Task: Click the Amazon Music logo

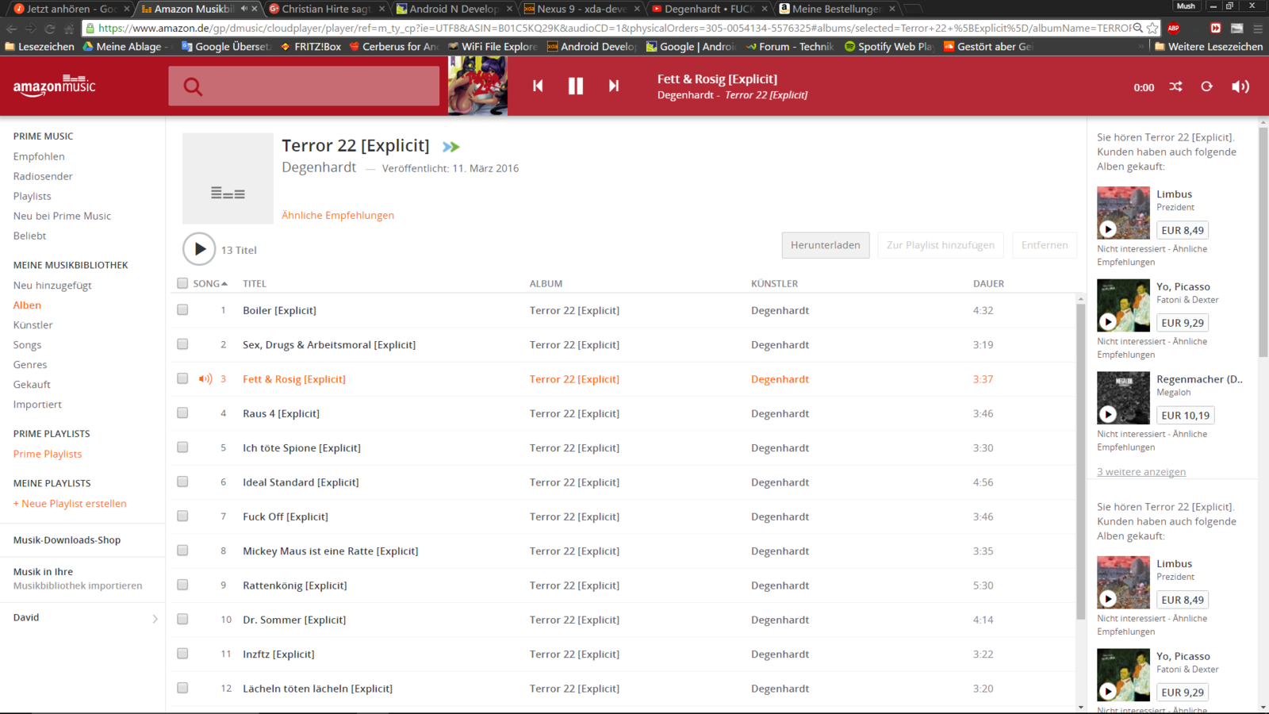Action: pos(54,86)
